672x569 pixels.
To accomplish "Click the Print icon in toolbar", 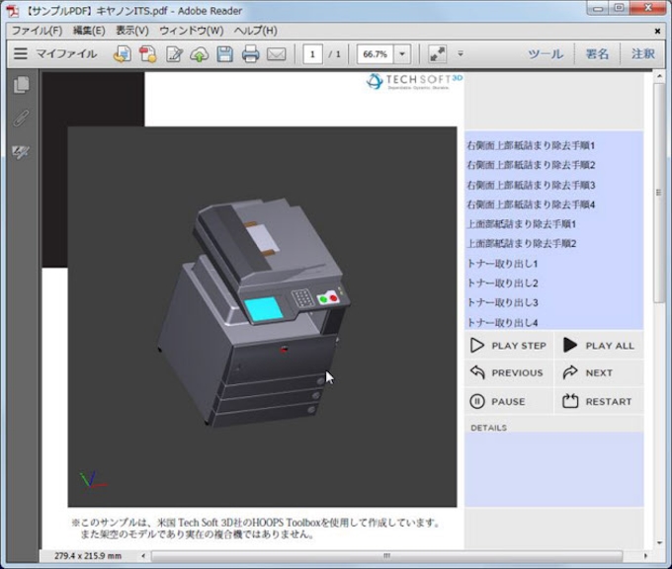I will 250,54.
